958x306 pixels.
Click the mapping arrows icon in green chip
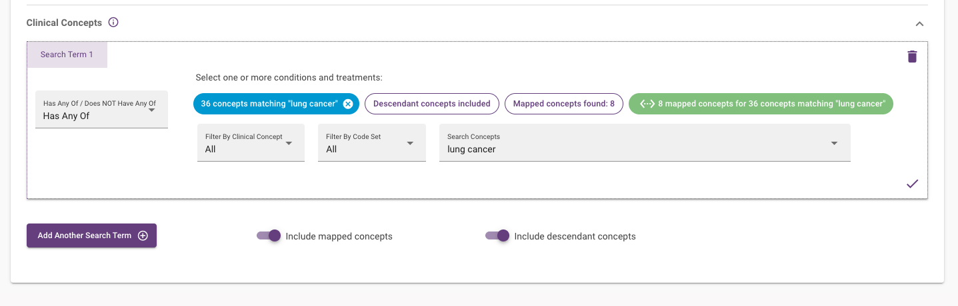click(x=647, y=104)
